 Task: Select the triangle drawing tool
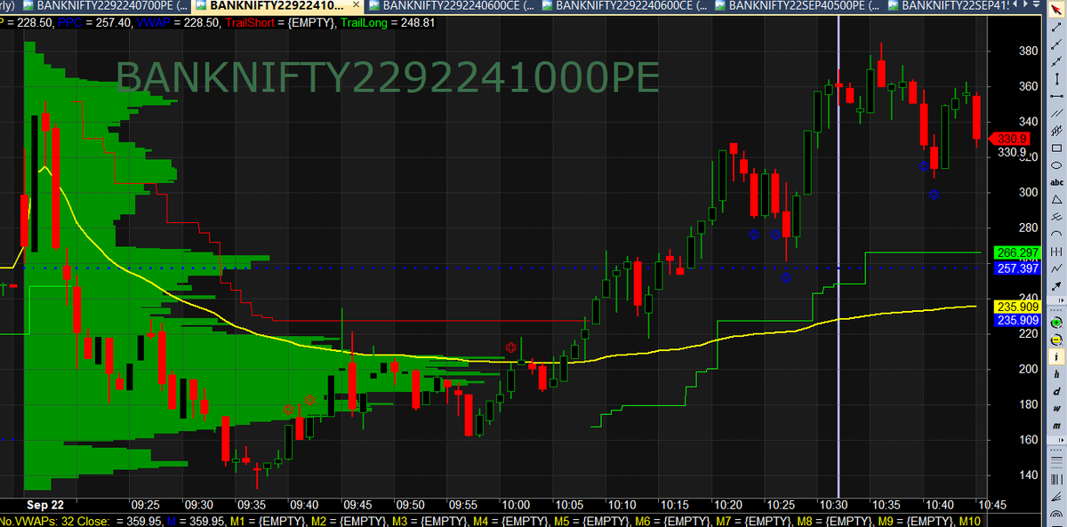click(1056, 200)
